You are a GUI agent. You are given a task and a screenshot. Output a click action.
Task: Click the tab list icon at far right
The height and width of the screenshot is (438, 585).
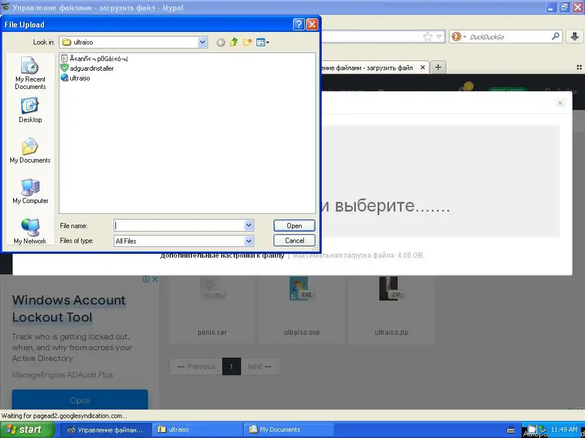[579, 67]
